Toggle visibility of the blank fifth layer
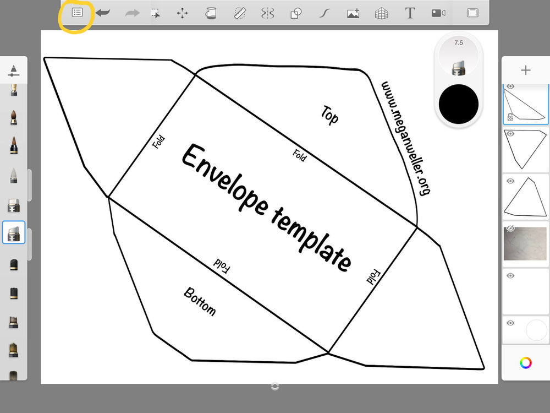The width and height of the screenshot is (550, 413). point(511,276)
